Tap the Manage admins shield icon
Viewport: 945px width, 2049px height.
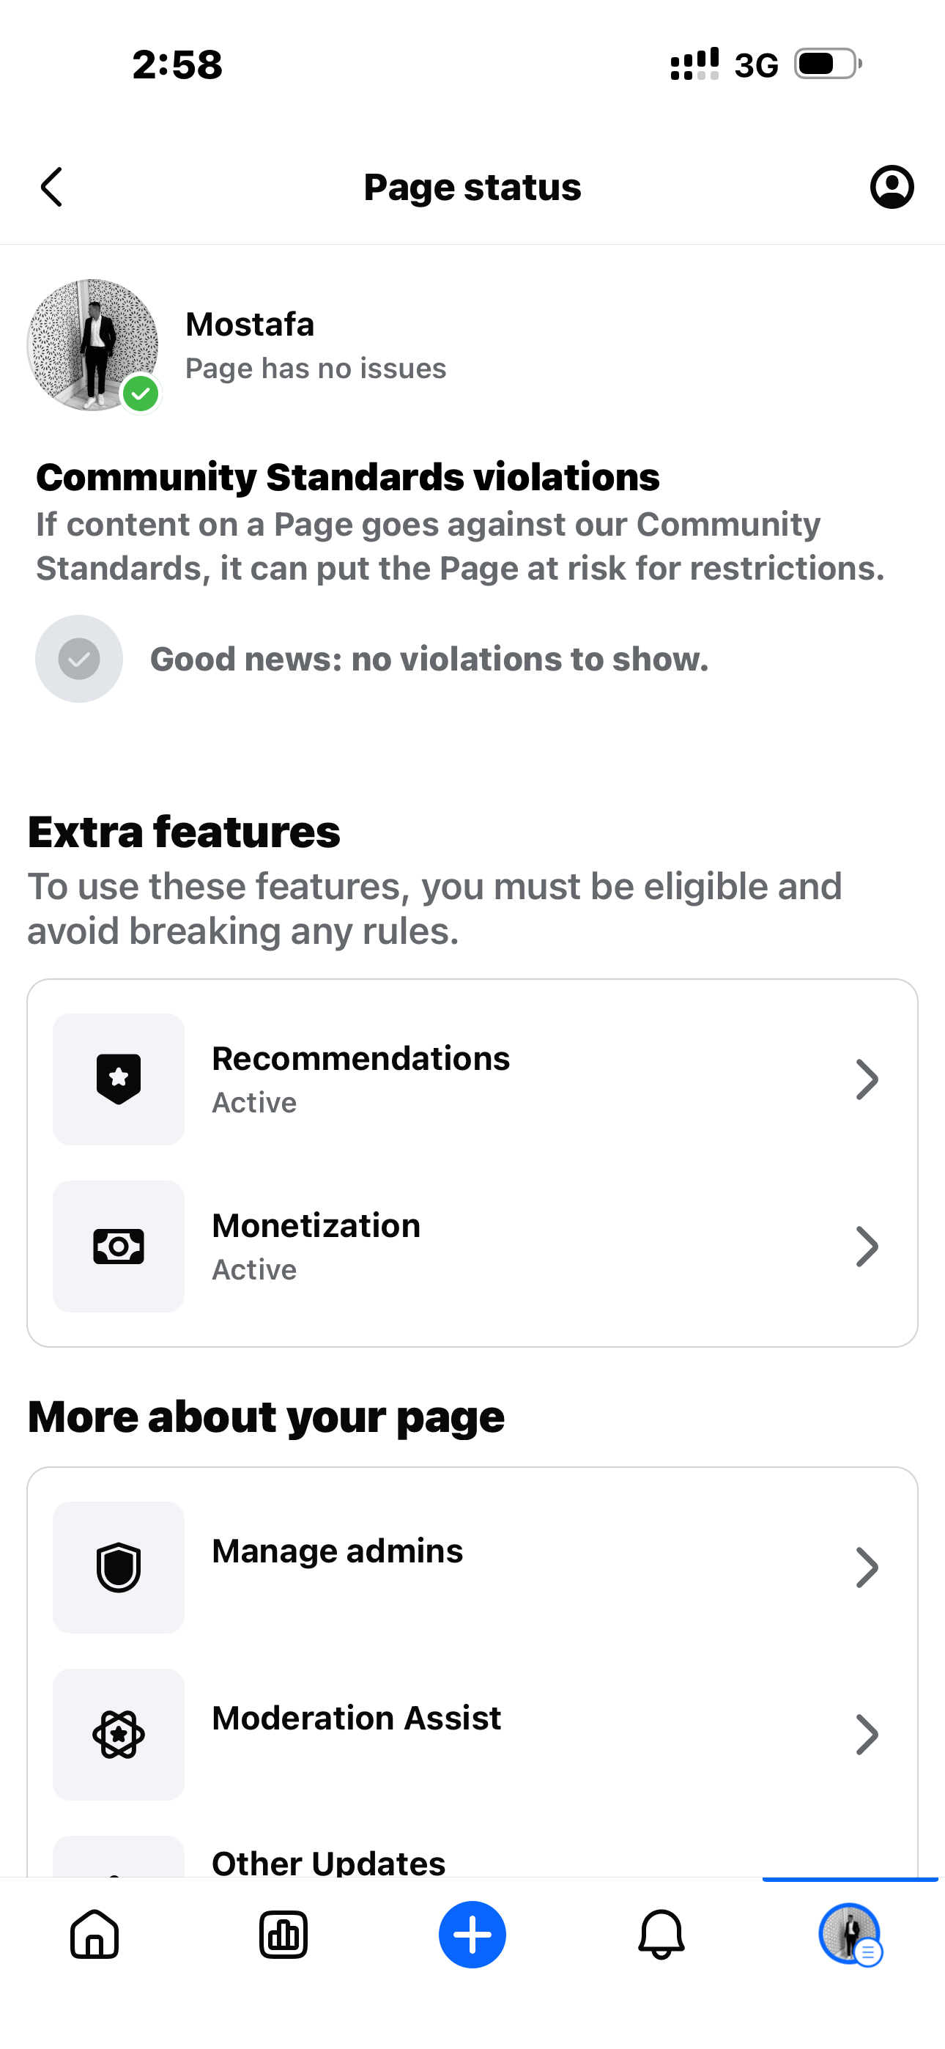119,1567
